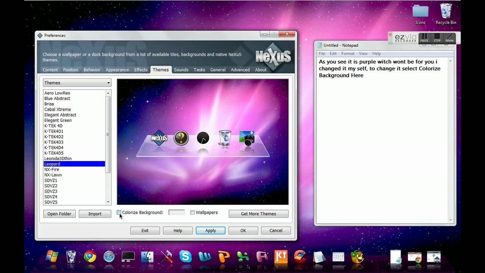Enable the Colorize Background checkbox
The width and height of the screenshot is (485, 273).
pyautogui.click(x=119, y=213)
